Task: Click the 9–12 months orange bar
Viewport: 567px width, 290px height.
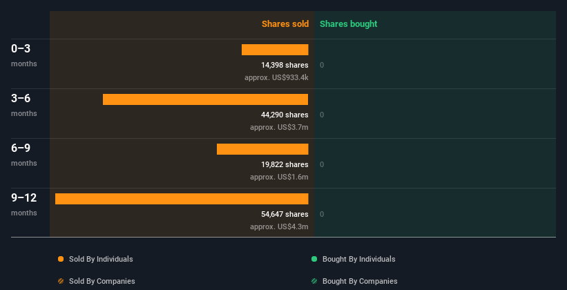Action: pos(182,199)
